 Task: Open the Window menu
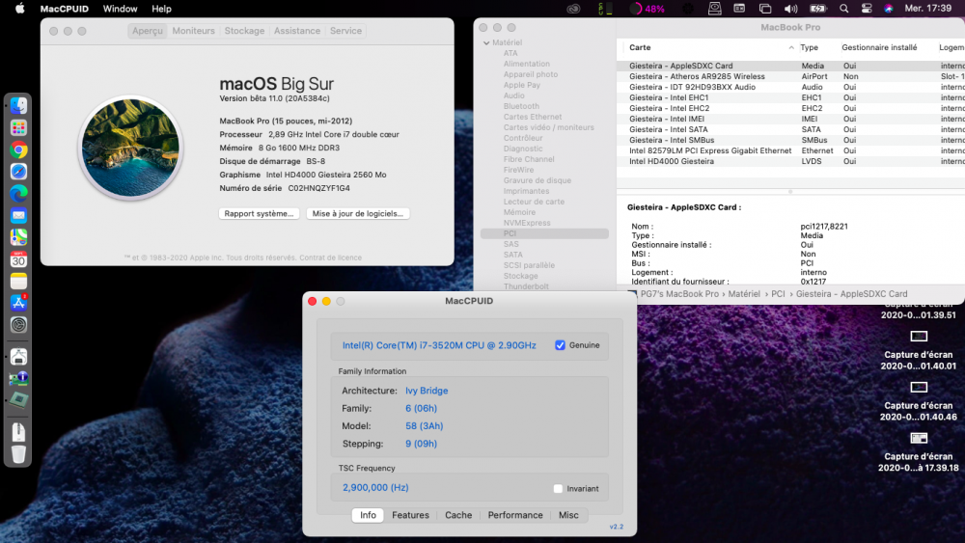(x=120, y=9)
